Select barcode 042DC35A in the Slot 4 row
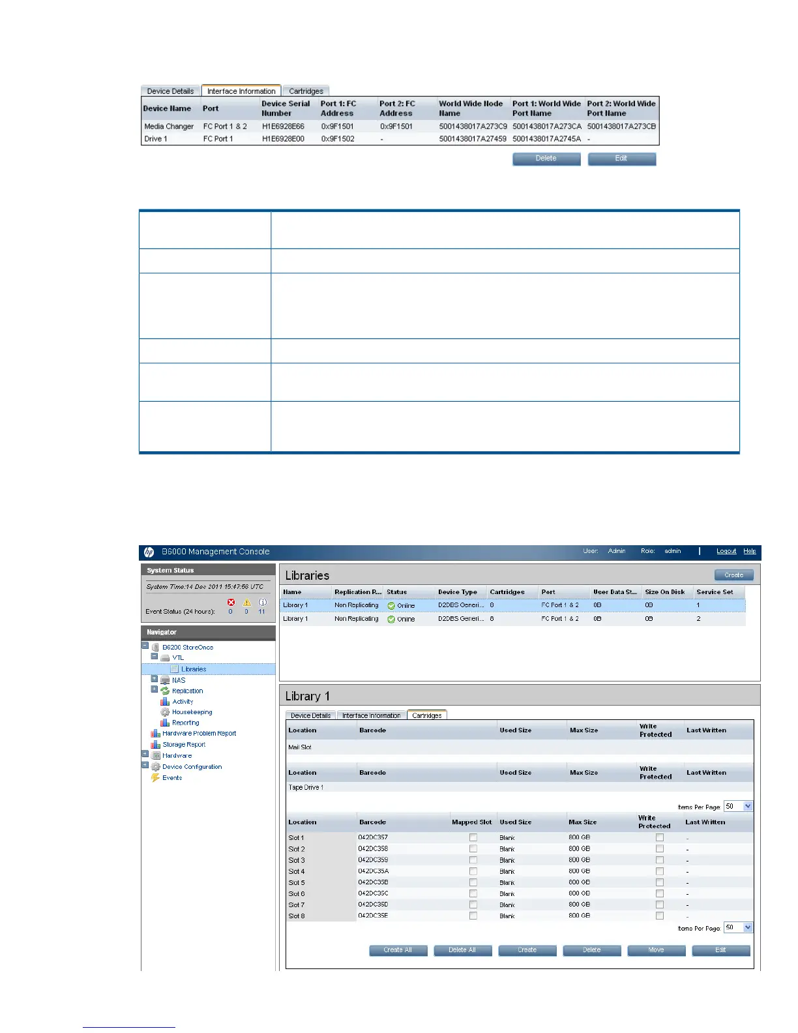Viewport: 798px width, 1033px height. tap(373, 871)
